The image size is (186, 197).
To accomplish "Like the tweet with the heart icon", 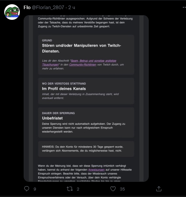I will [113, 189].
